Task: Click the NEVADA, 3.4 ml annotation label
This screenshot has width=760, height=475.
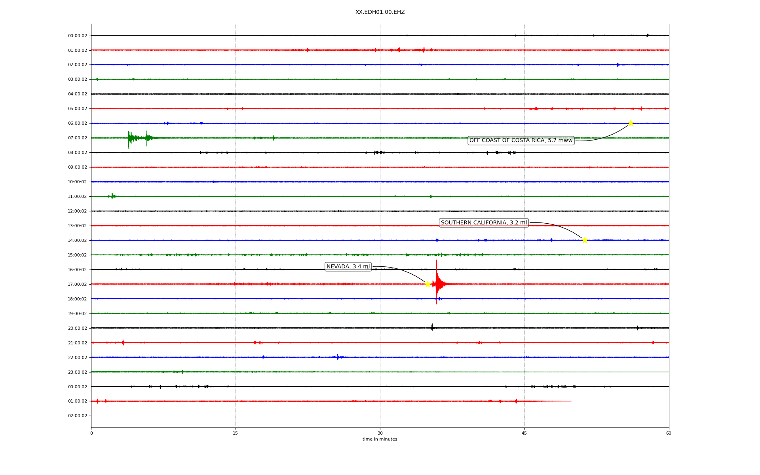Action: pyautogui.click(x=348, y=267)
